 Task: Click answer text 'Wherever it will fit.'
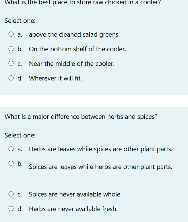pos(55,78)
